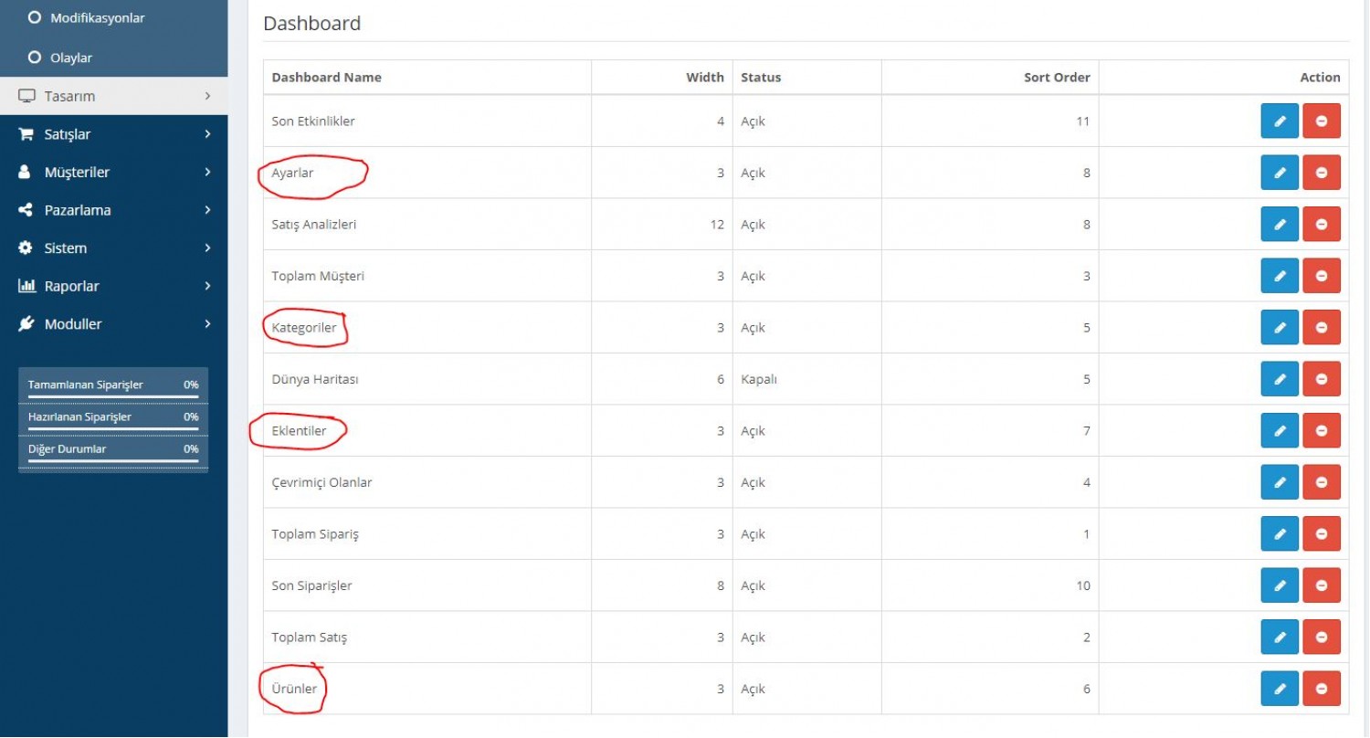This screenshot has height=738, width=1370.
Task: Open the Moduller sidebar menu
Action: coord(114,324)
